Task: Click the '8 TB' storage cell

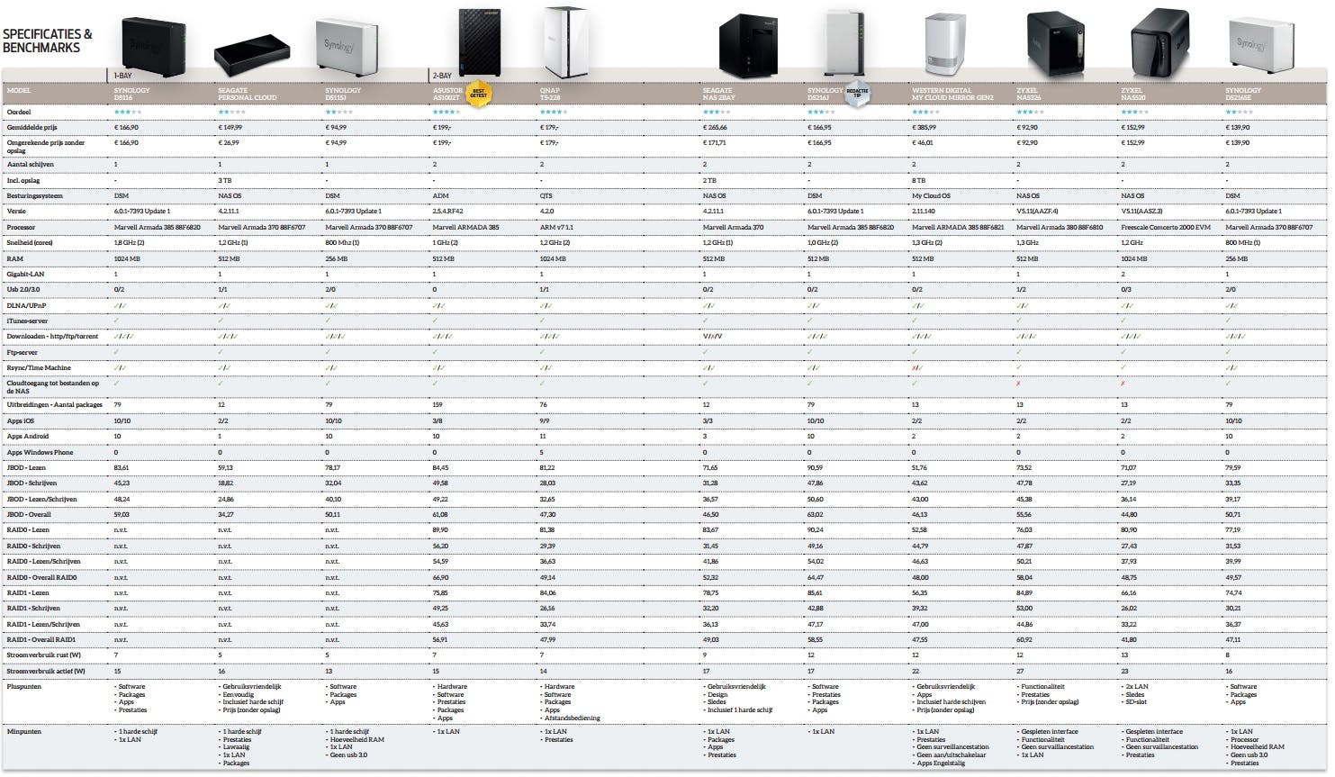Action: (919, 180)
